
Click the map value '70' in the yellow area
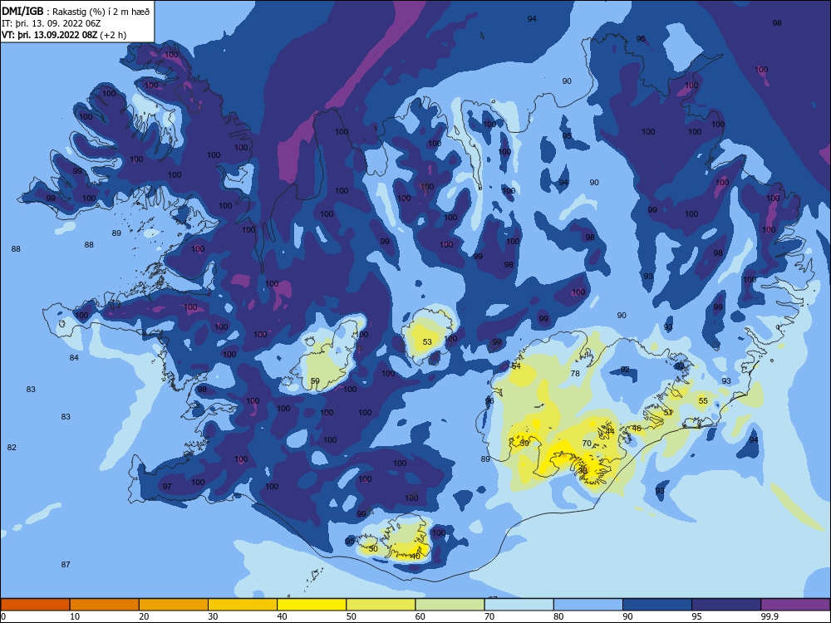pyautogui.click(x=587, y=444)
